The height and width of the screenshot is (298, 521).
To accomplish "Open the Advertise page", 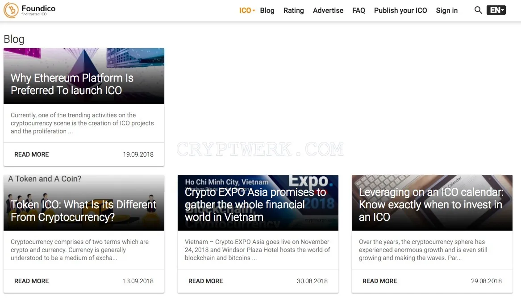I will (328, 11).
